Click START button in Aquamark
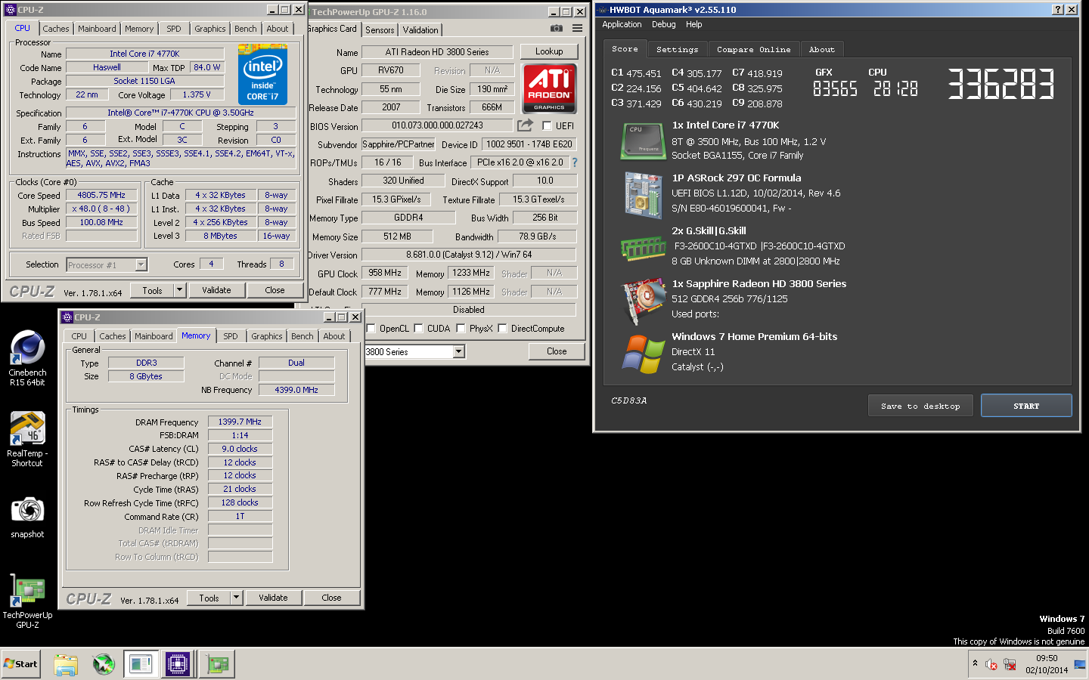 1026,406
